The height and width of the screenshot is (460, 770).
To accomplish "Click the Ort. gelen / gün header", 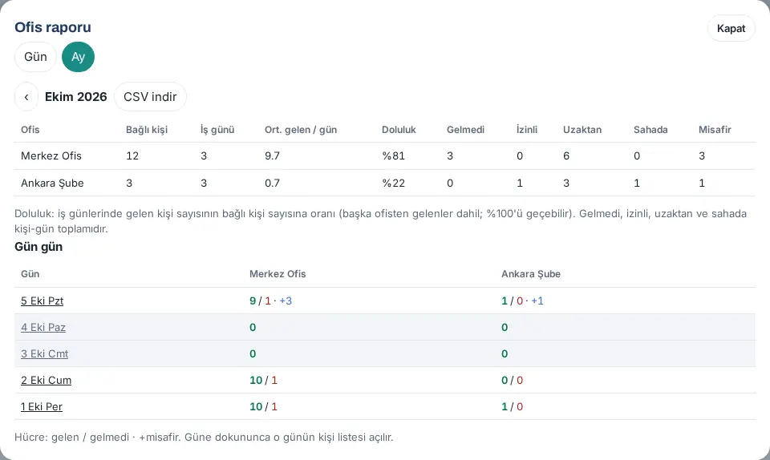I will pos(301,130).
